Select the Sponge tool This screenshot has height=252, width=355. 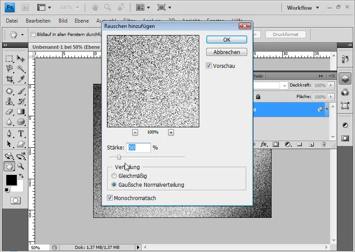point(20,122)
